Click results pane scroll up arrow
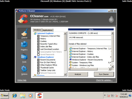The image size is (132, 99). click(112, 33)
